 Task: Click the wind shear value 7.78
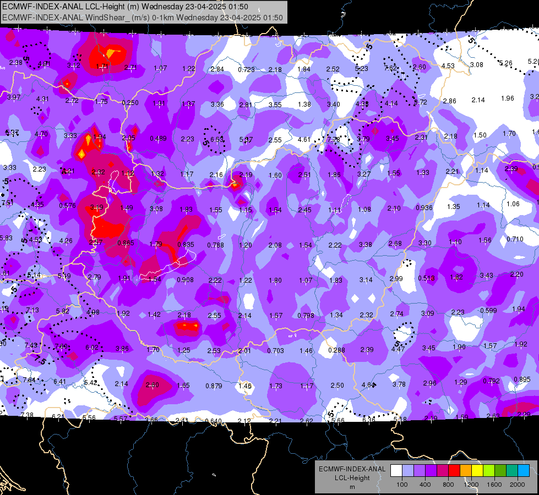coord(334,140)
